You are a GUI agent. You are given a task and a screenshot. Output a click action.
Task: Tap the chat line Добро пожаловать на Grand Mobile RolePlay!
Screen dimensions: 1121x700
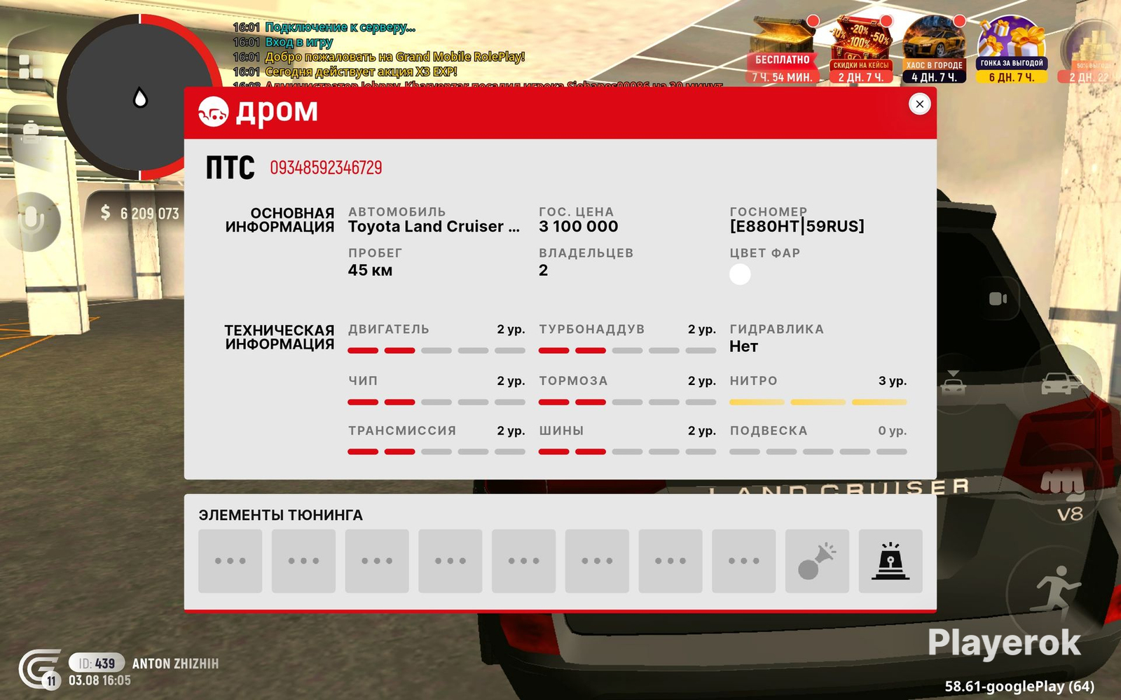(394, 57)
